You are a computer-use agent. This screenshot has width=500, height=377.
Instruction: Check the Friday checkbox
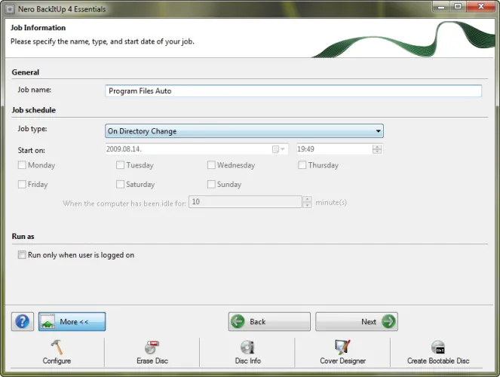[x=22, y=184]
